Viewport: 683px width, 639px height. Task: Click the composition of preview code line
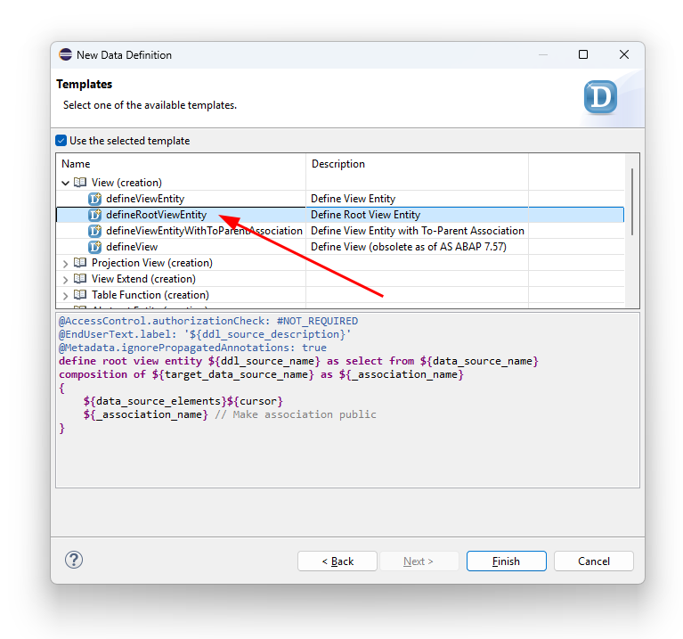[261, 374]
